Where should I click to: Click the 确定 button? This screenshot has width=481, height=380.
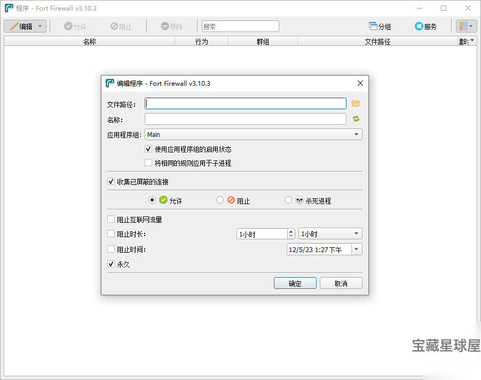tap(295, 283)
